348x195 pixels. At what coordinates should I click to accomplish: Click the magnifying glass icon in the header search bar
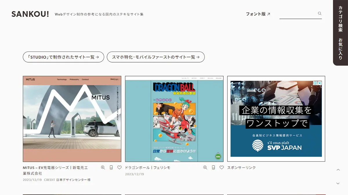click(319, 13)
